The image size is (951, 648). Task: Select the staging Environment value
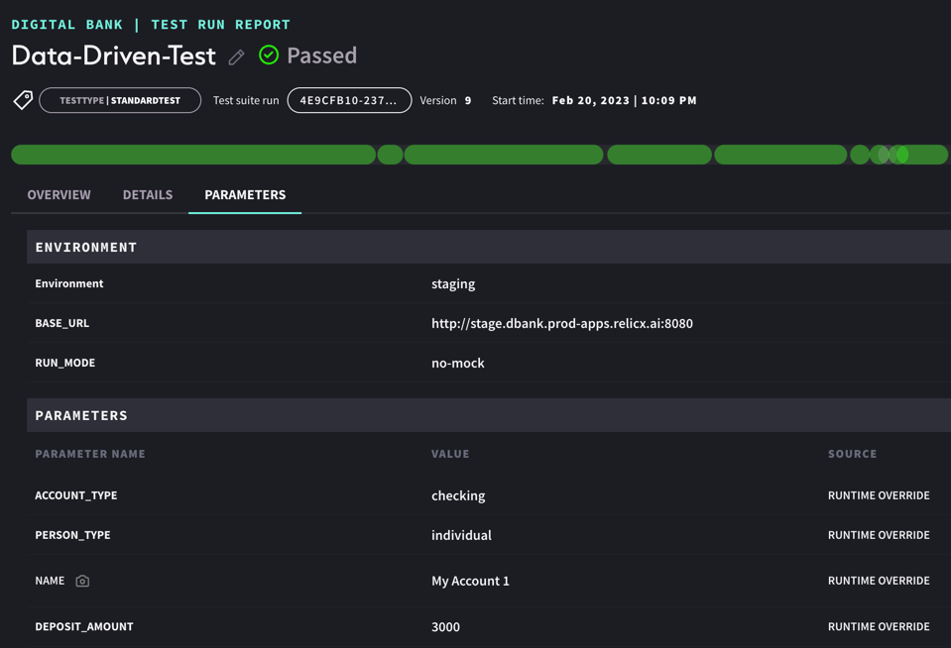[x=453, y=283]
